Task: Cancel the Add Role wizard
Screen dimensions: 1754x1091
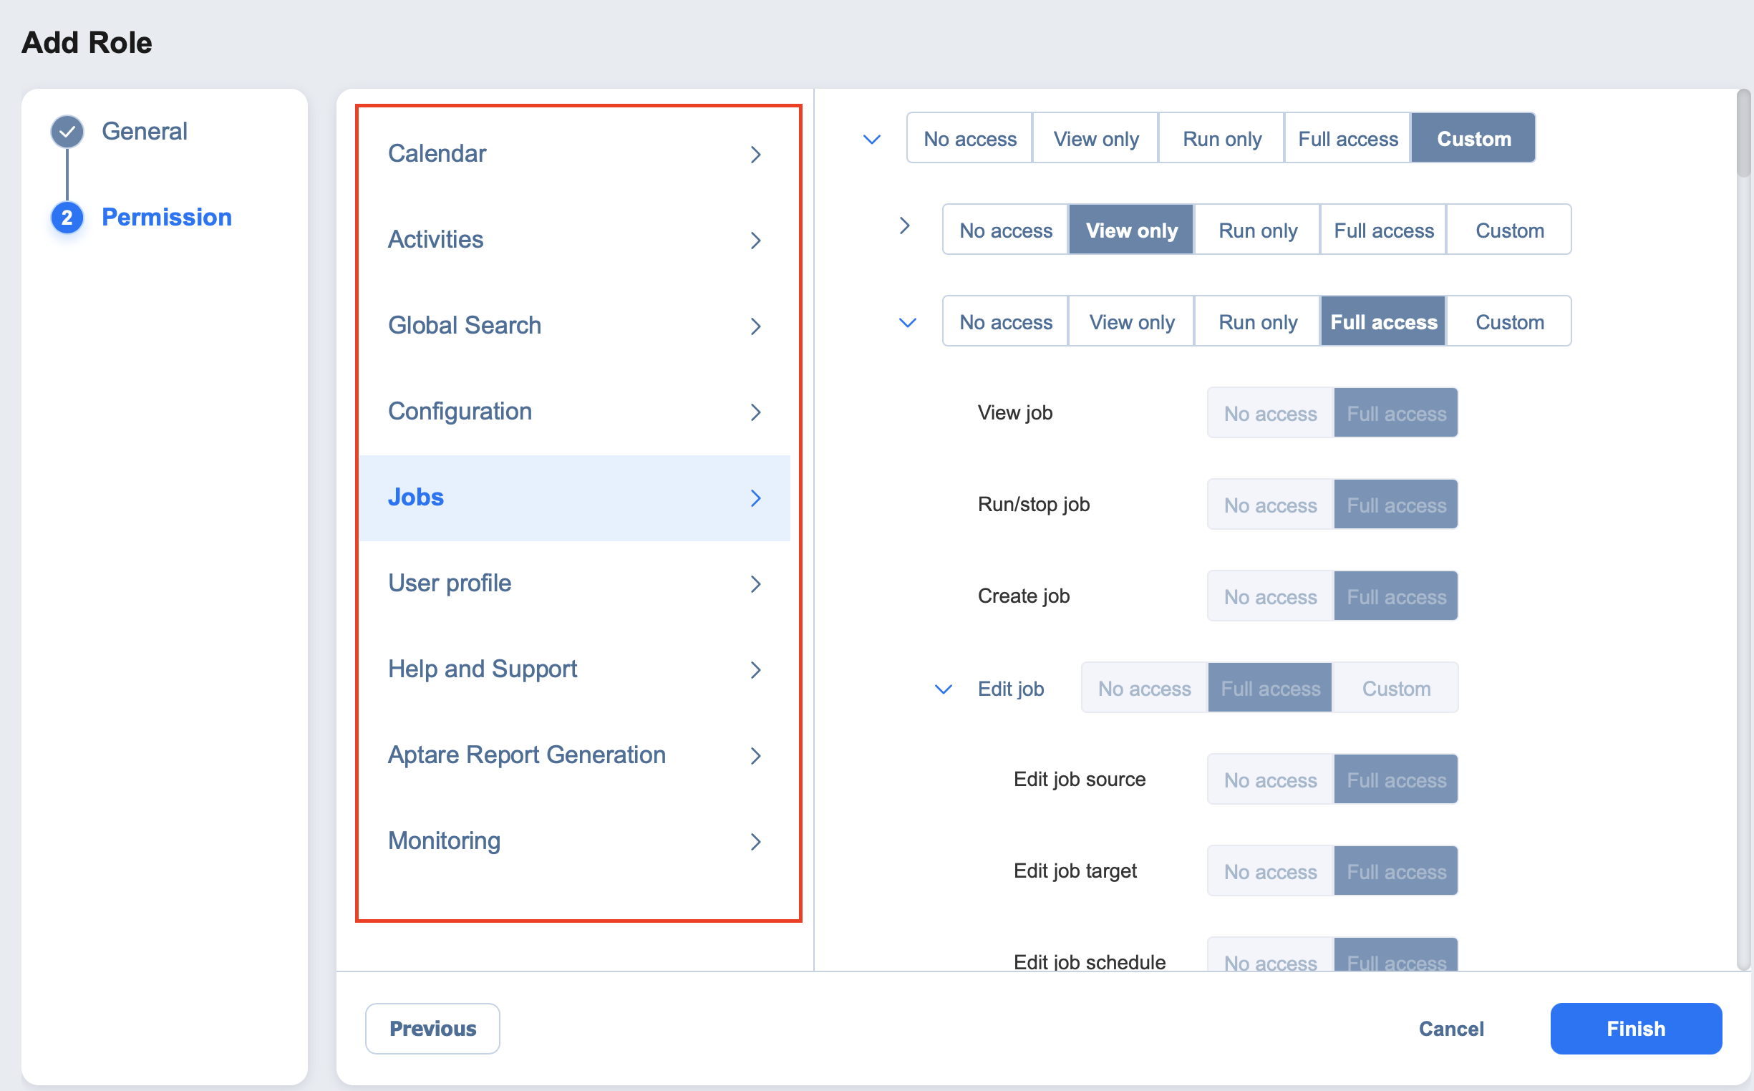Action: click(1450, 1028)
